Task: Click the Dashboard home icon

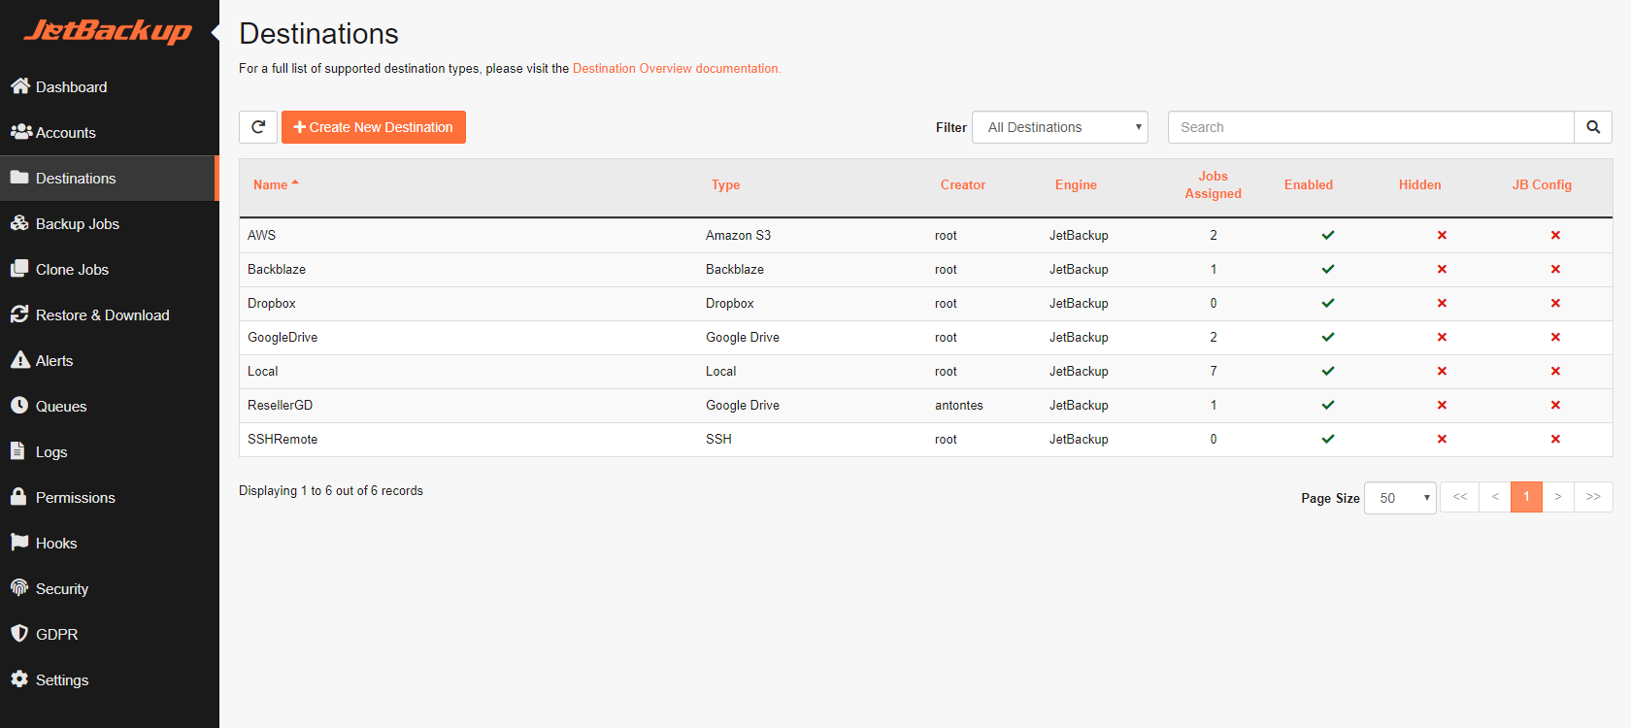Action: (20, 86)
